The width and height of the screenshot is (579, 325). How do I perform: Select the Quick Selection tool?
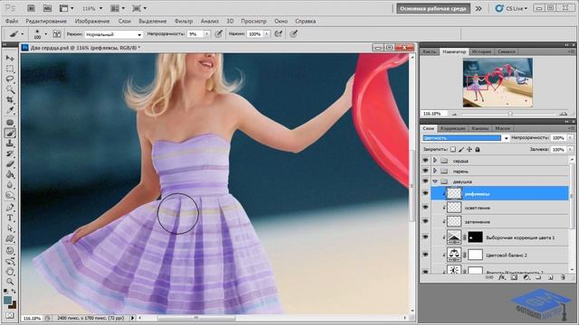[x=10, y=89]
